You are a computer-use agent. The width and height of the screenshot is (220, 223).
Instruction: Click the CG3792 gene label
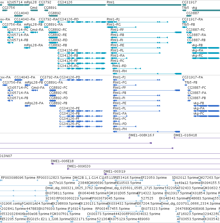click(45, 2)
